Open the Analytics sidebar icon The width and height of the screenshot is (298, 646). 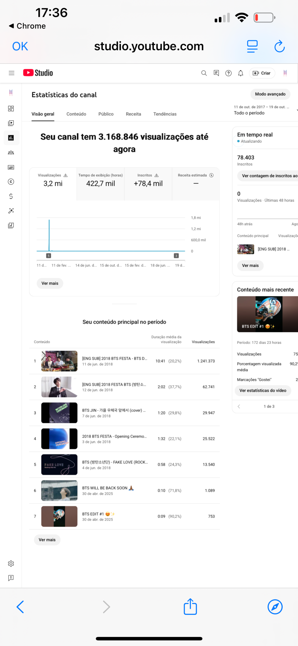(x=11, y=138)
